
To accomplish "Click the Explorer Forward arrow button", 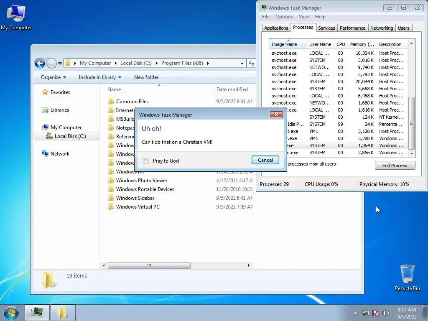I will [51, 64].
